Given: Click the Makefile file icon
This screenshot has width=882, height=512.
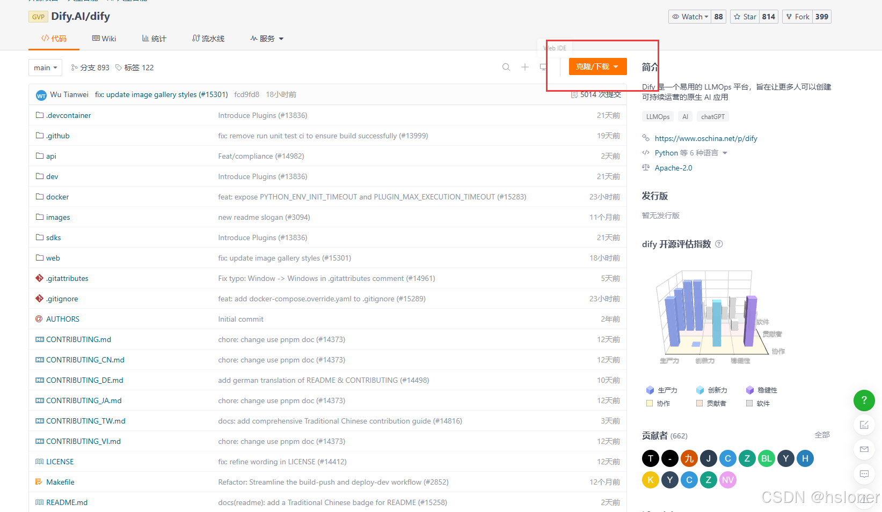Looking at the screenshot, I should coord(39,482).
